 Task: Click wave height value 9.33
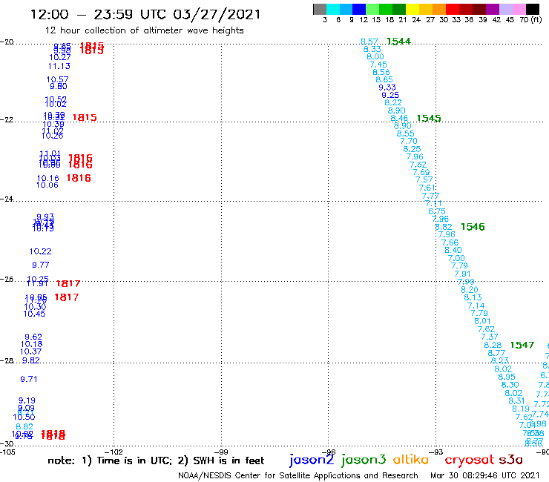click(x=387, y=88)
